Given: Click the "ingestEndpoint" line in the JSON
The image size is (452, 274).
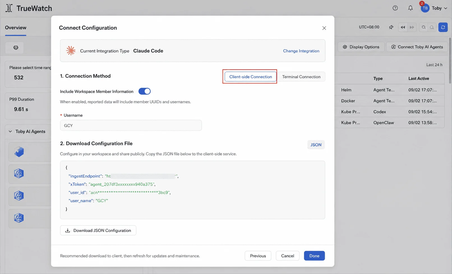Looking at the screenshot, I should tap(123, 176).
